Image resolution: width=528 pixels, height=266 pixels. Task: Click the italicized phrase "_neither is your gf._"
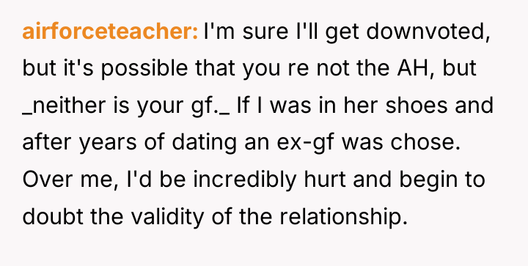point(126,106)
